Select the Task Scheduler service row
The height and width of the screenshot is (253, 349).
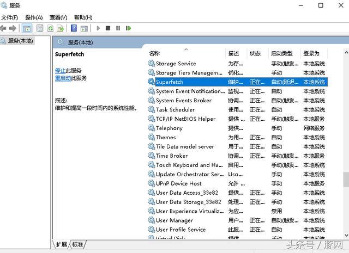pyautogui.click(x=175, y=110)
